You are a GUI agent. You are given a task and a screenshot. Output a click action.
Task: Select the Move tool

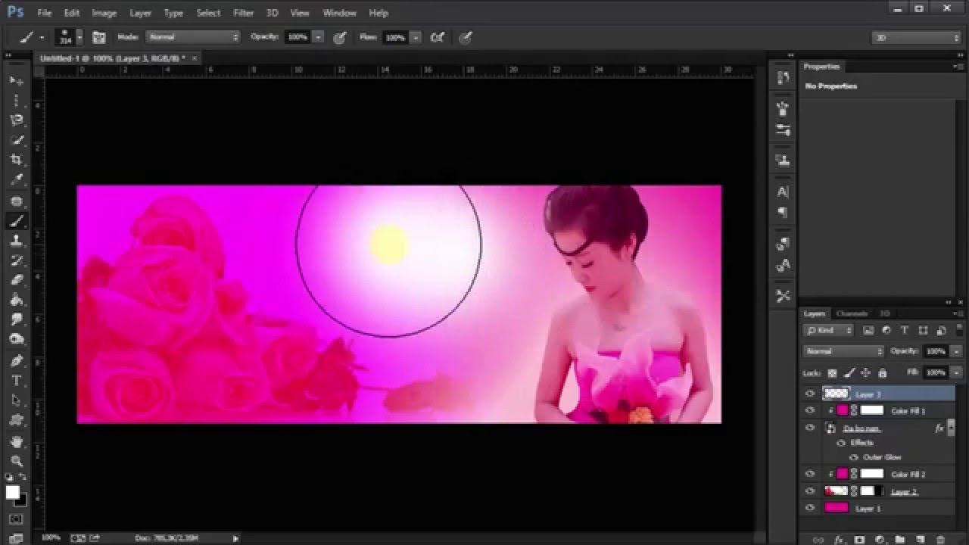[16, 80]
